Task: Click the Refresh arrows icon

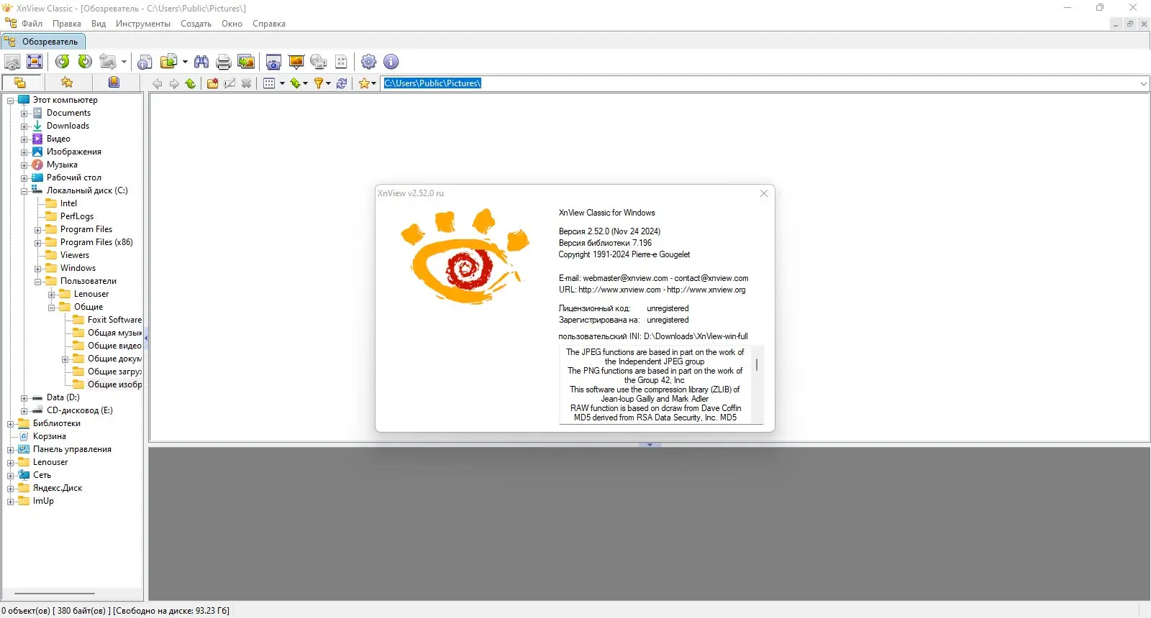Action: pyautogui.click(x=342, y=83)
